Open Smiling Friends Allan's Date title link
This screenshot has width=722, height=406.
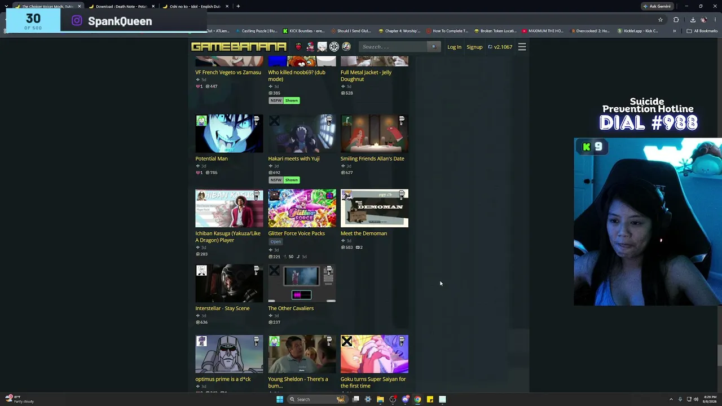coord(372,158)
